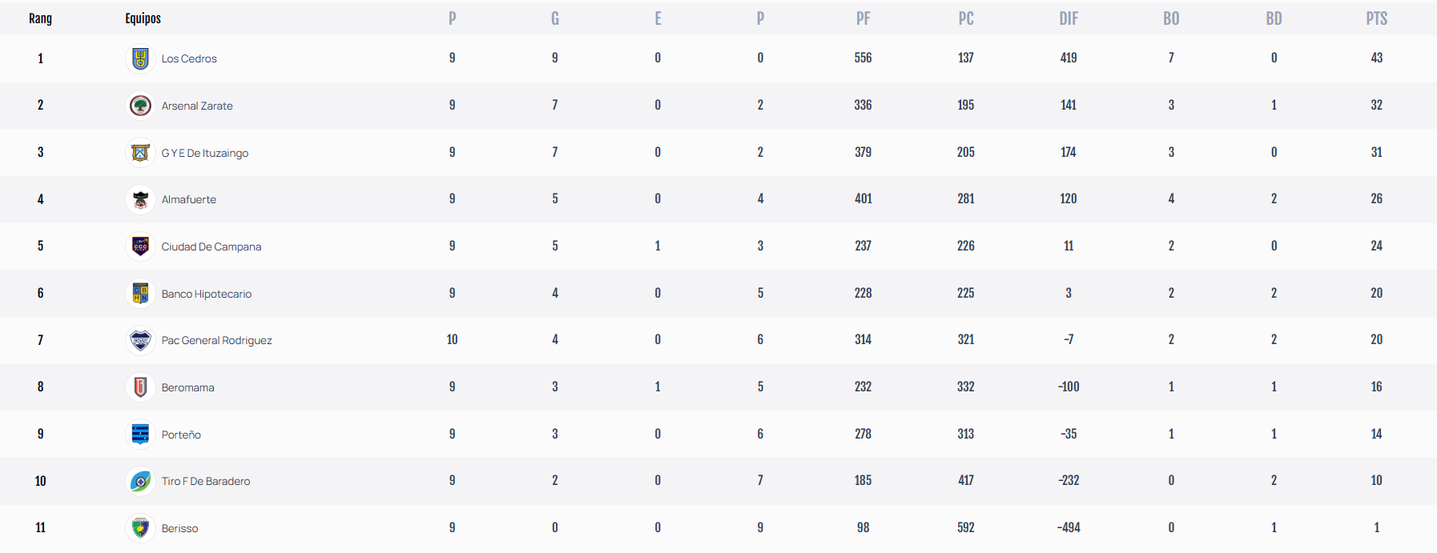The height and width of the screenshot is (553, 1437).
Task: Select the Almafuerte team badge
Action: click(x=140, y=199)
